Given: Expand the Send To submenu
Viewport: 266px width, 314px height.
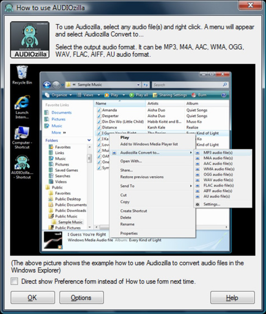Looking at the screenshot, I should click(152, 186).
